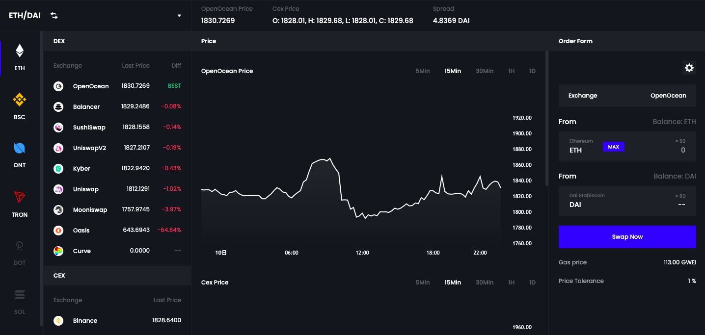Click the Balance: ETH label
The height and width of the screenshot is (335, 705).
click(x=674, y=122)
